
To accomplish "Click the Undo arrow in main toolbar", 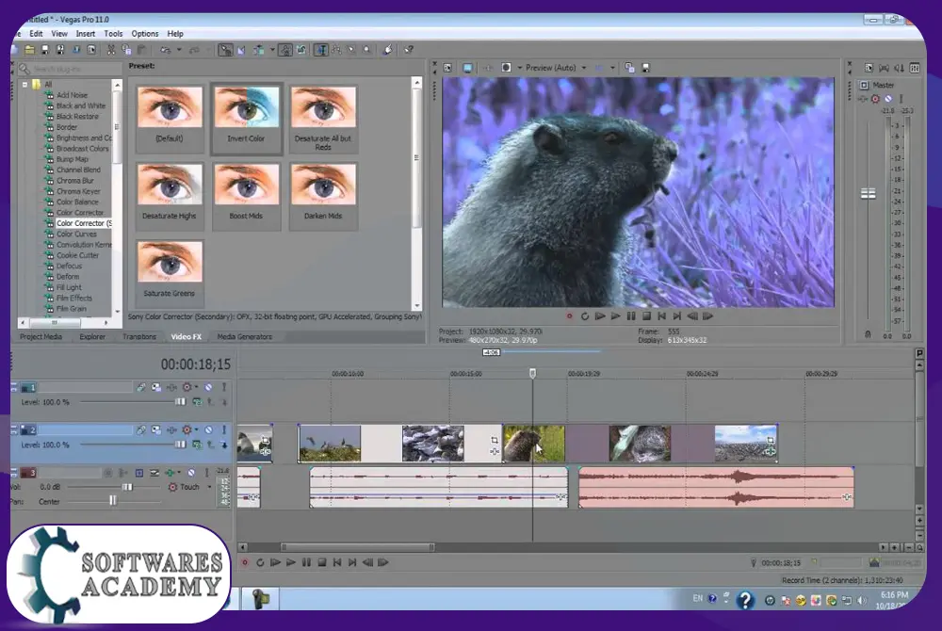I will [165, 50].
